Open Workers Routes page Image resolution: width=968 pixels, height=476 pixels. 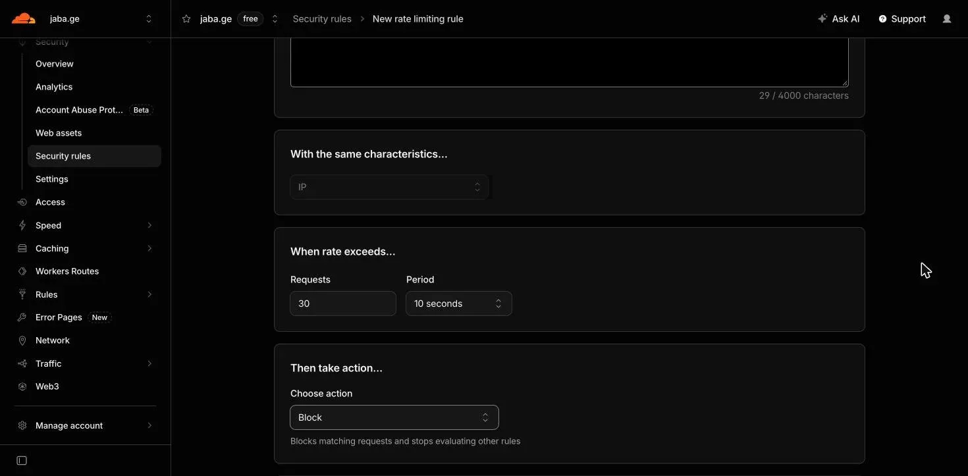67,271
